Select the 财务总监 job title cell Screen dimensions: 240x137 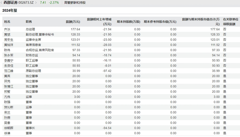point(32,55)
